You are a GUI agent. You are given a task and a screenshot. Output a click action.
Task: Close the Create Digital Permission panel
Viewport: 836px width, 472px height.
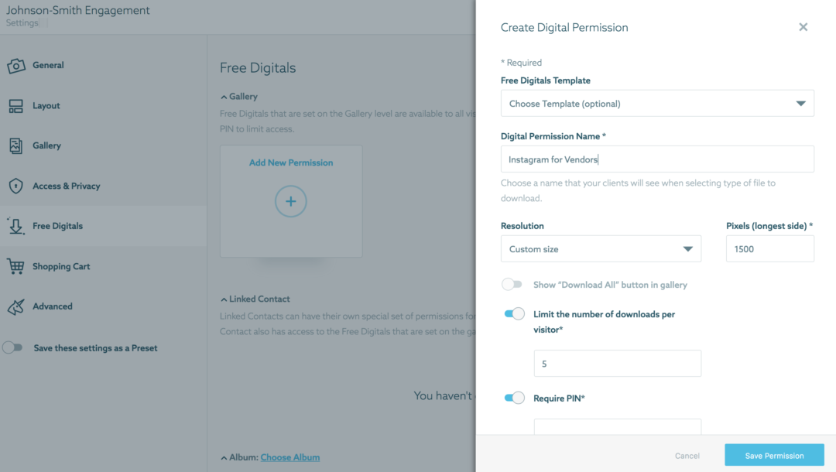pyautogui.click(x=803, y=27)
